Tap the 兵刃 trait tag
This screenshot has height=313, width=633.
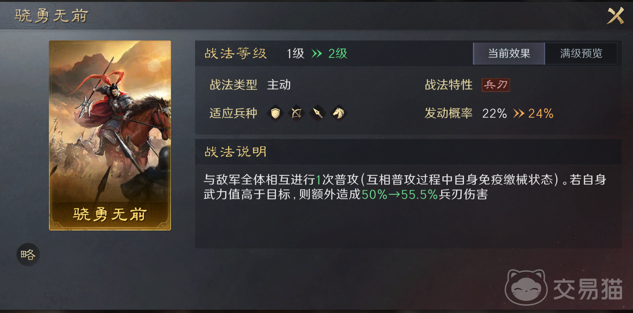pos(496,85)
